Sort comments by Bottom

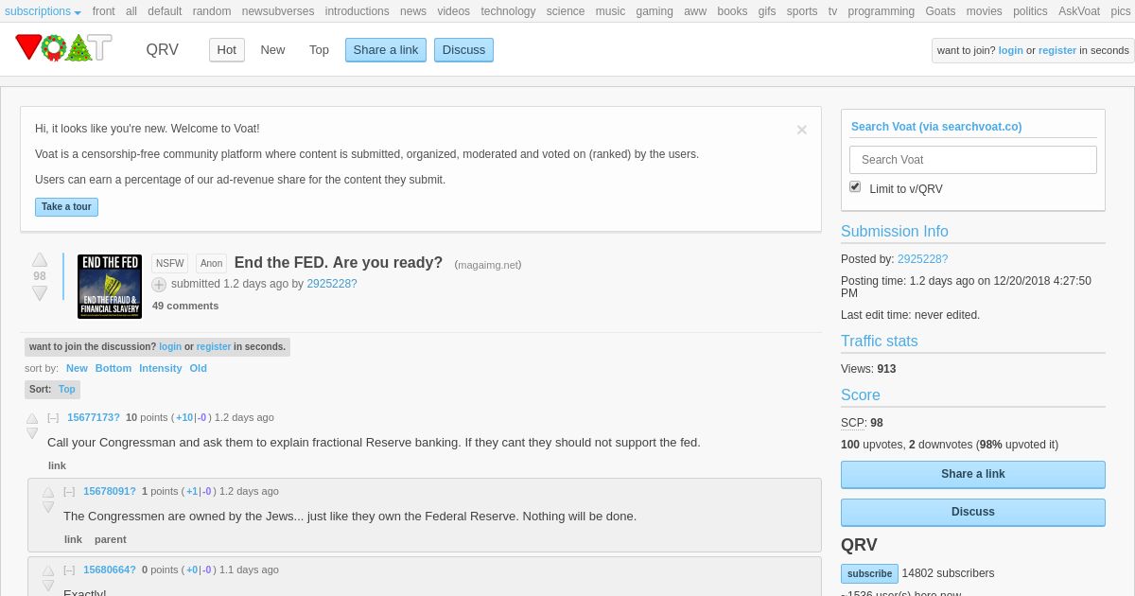click(113, 368)
